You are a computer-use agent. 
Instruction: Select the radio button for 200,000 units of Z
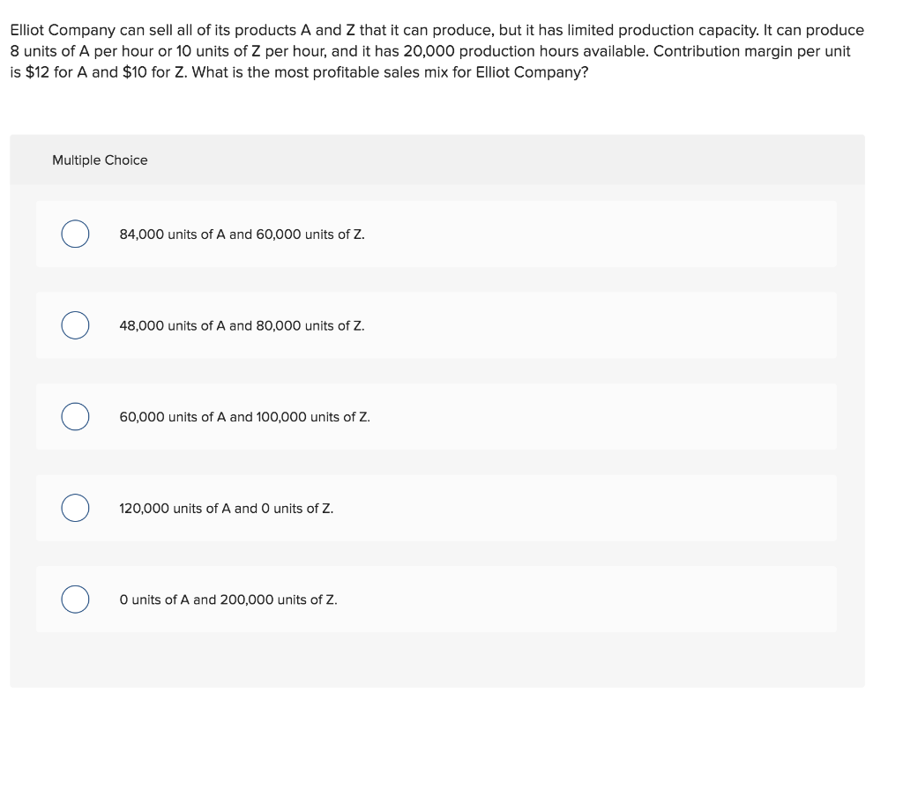click(75, 600)
